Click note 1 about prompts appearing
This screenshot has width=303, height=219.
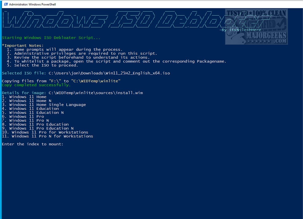tap(65, 50)
